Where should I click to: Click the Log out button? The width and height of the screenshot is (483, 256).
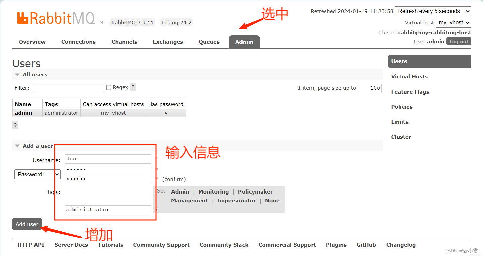coord(459,41)
